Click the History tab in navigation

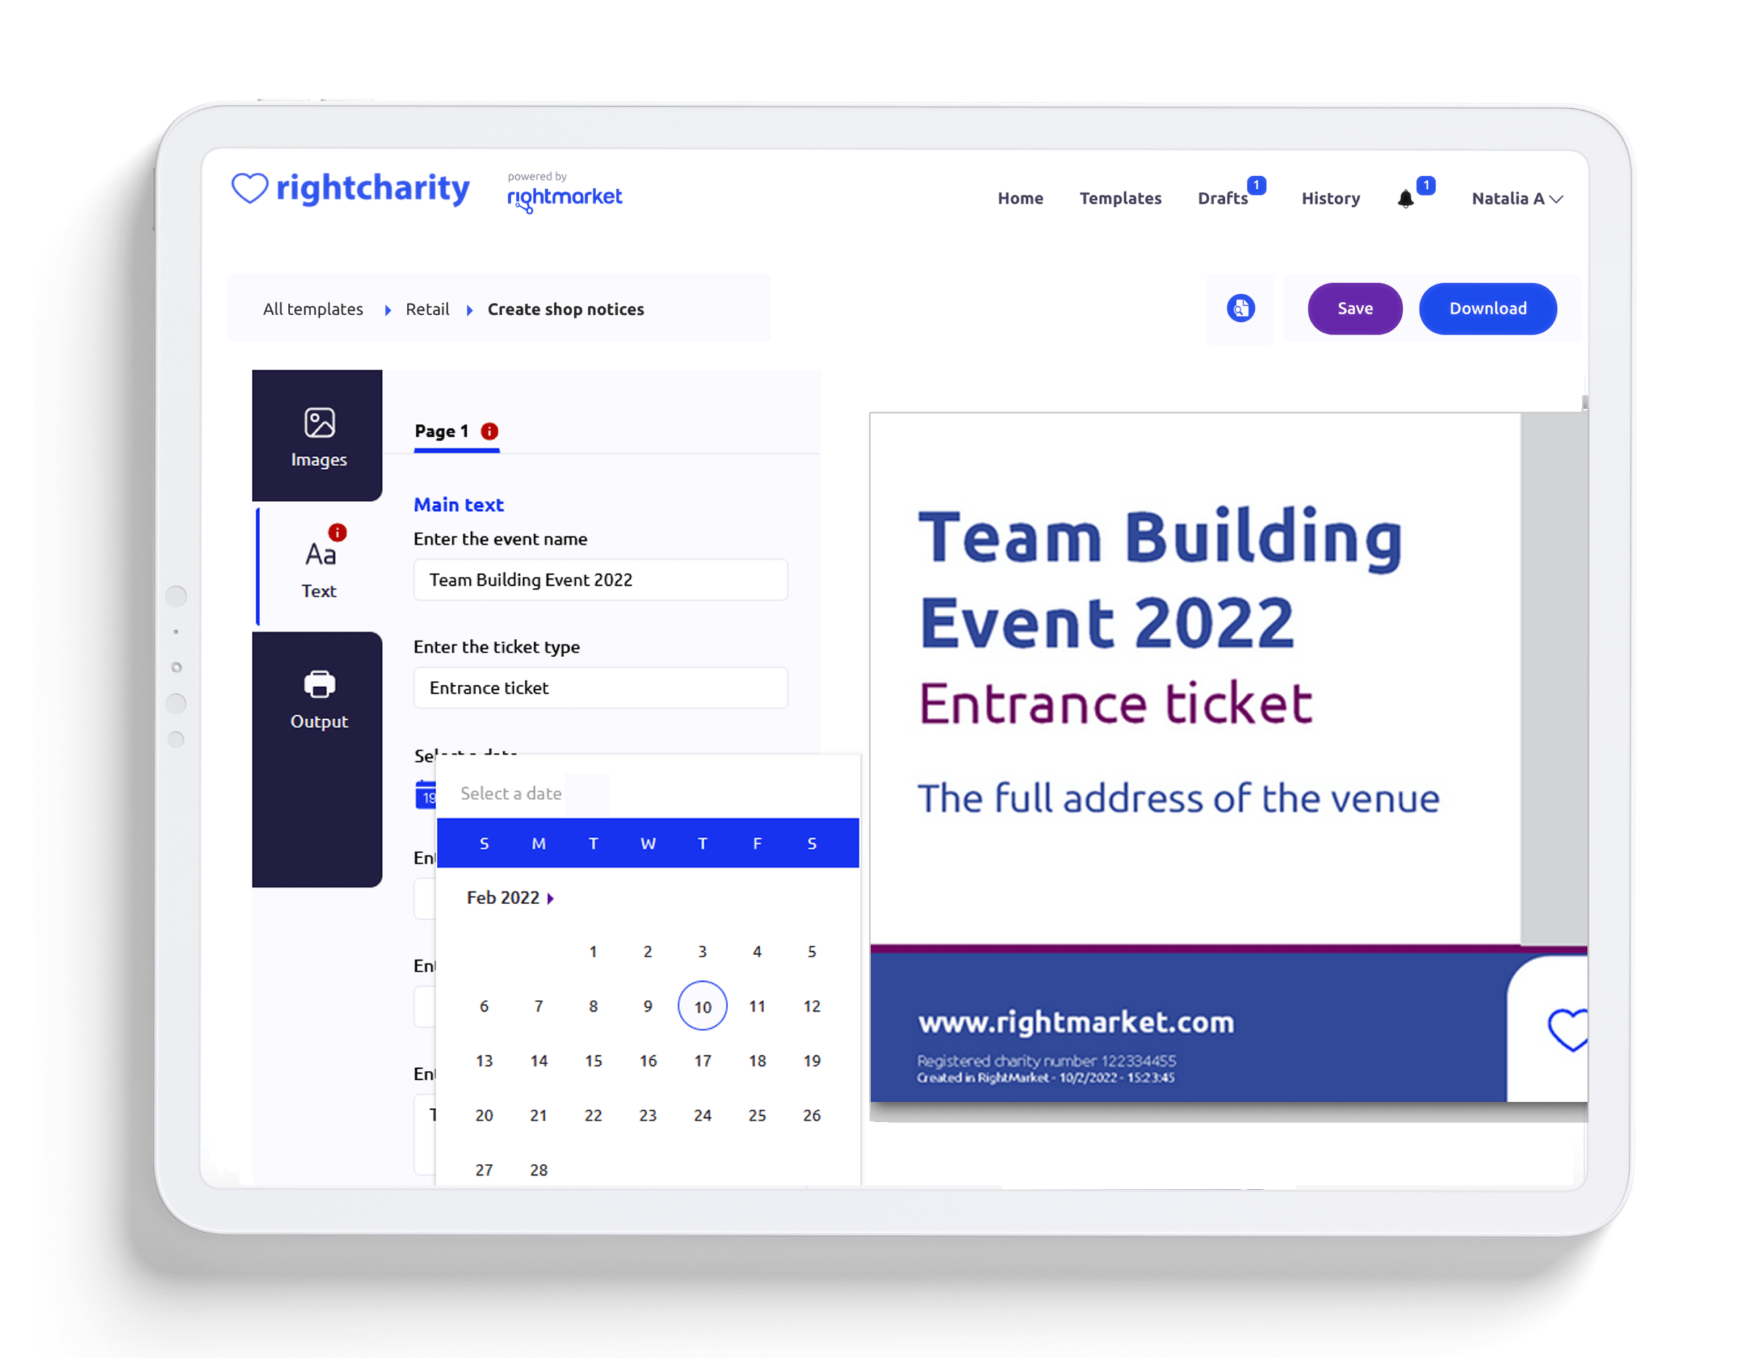pyautogui.click(x=1330, y=198)
